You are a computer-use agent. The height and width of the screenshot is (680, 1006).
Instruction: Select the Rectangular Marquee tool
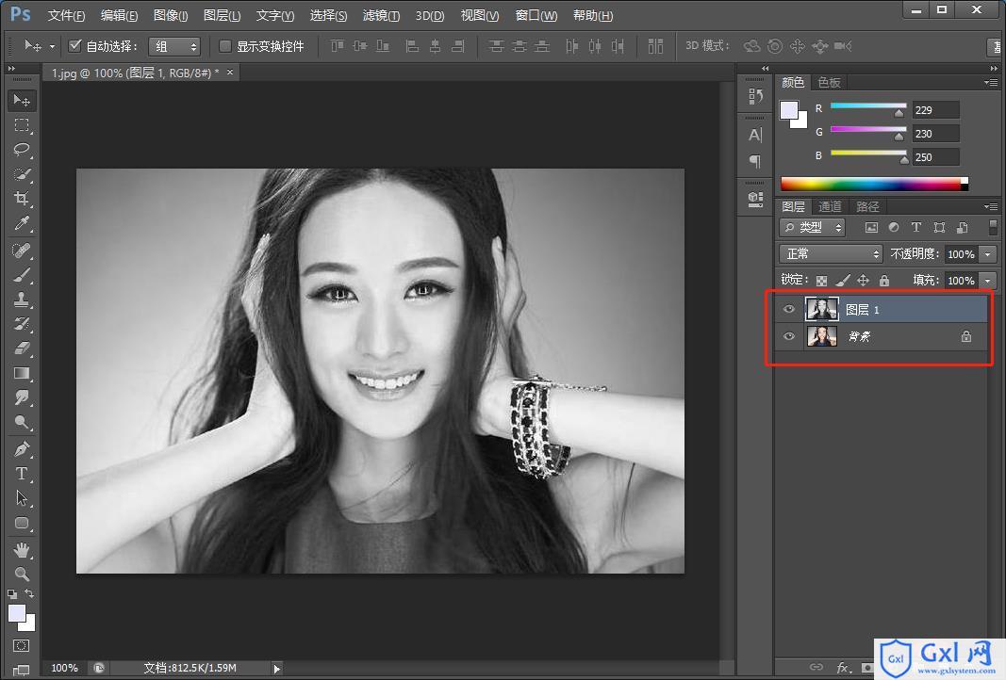pos(22,125)
